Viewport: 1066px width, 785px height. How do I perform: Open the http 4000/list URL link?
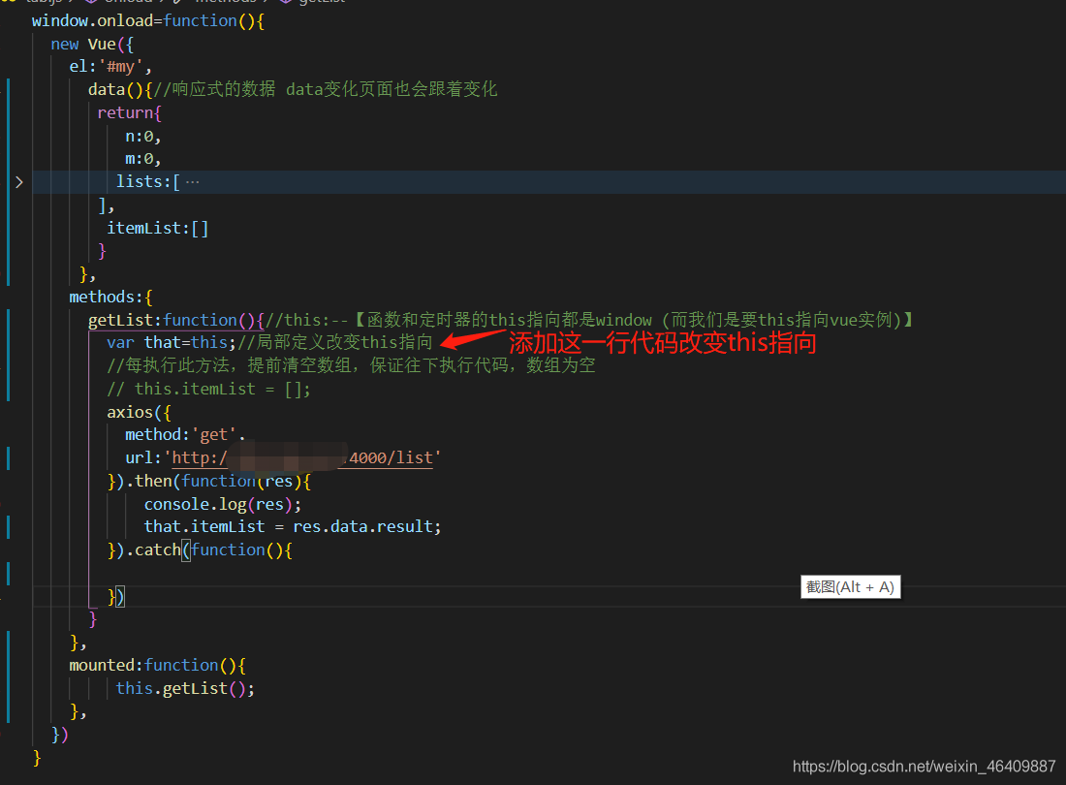(302, 458)
